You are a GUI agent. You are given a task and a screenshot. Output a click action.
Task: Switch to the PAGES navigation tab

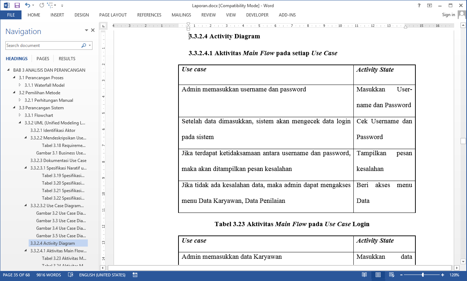point(43,58)
